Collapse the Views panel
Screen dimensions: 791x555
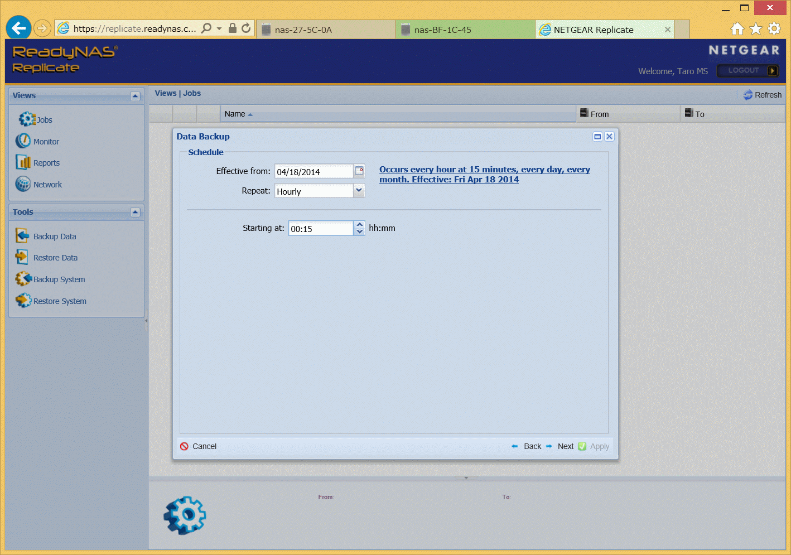(x=135, y=96)
